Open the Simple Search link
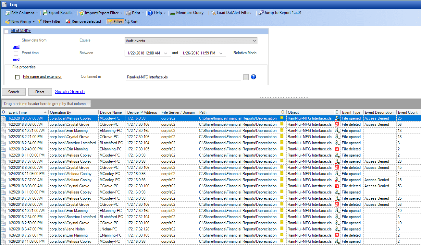The height and width of the screenshot is (245, 421). click(x=70, y=92)
